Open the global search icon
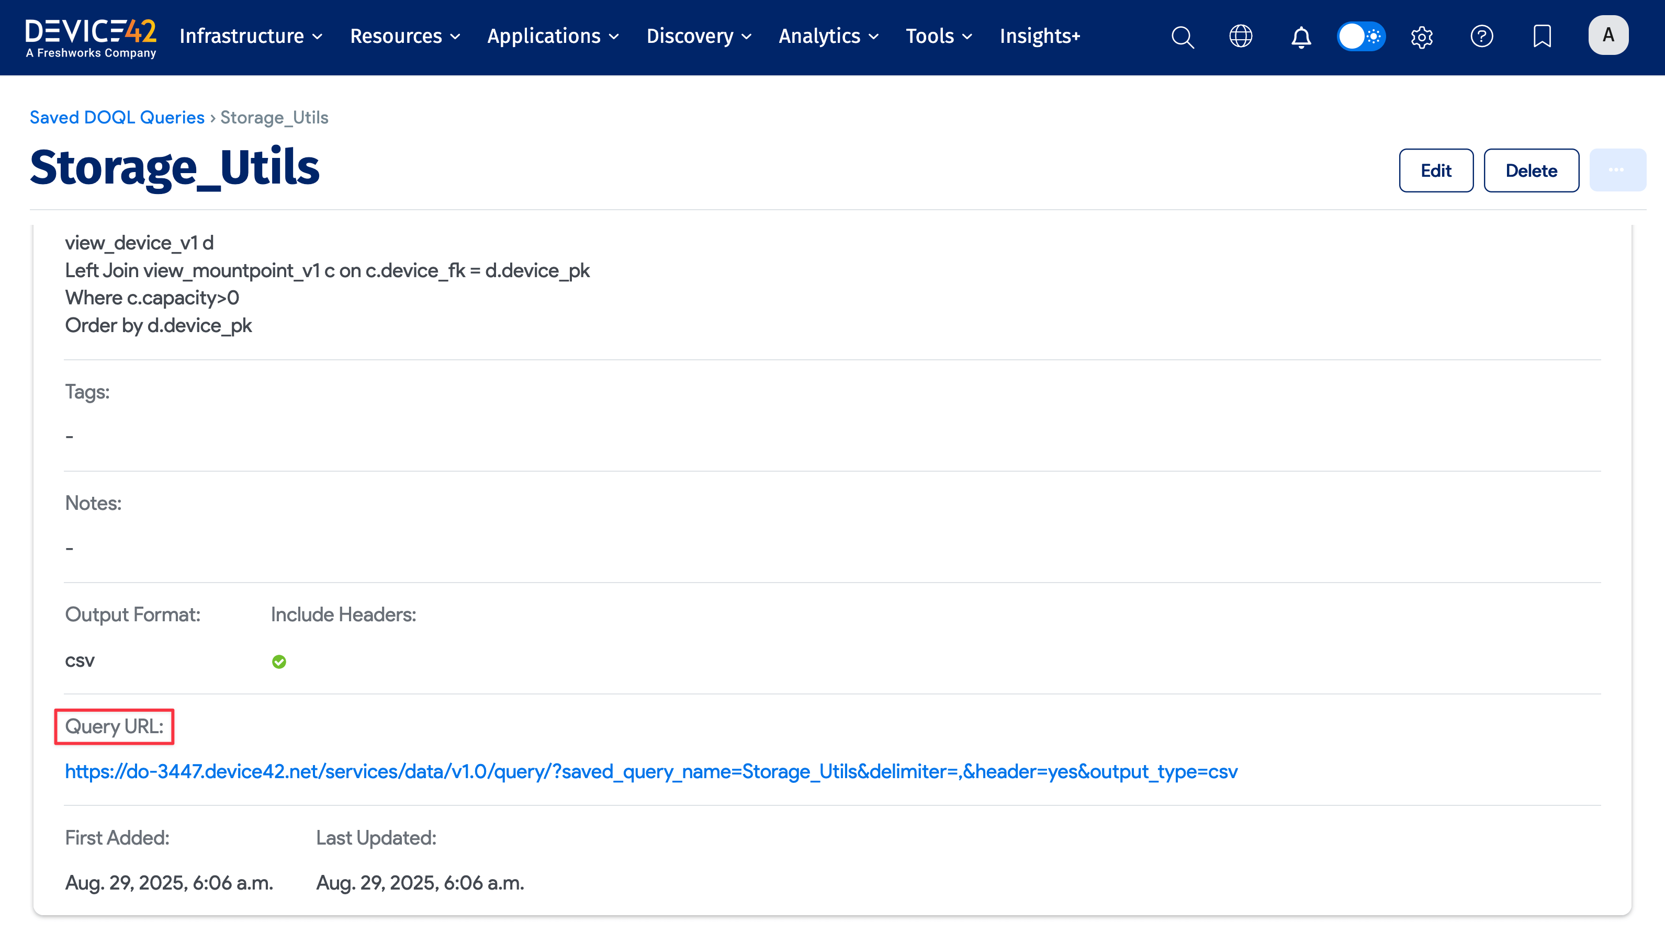Viewport: 1665px width, 934px height. click(1182, 37)
